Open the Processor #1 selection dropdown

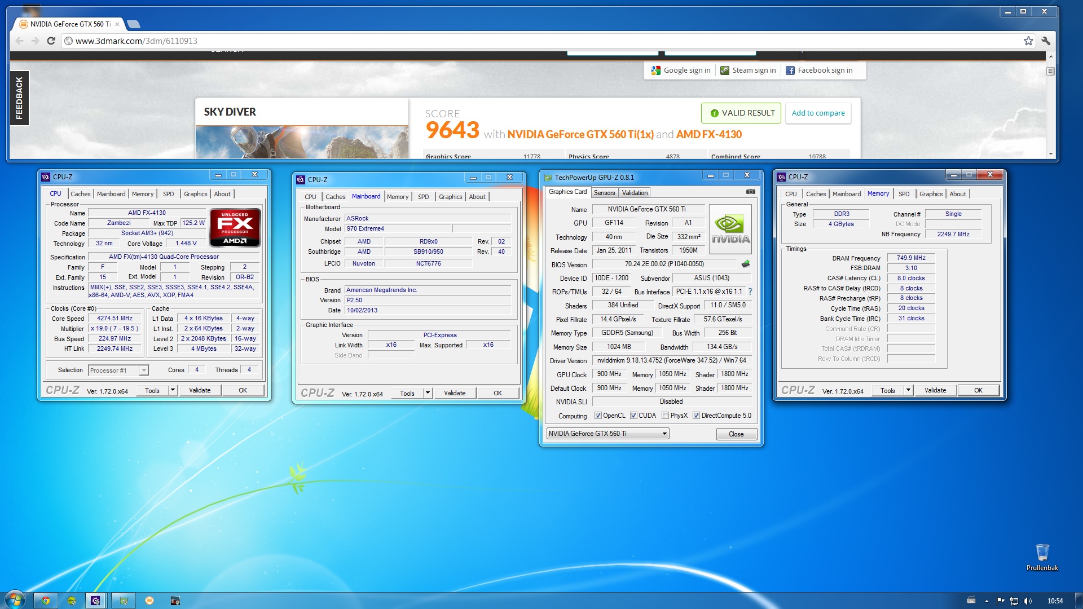click(118, 370)
